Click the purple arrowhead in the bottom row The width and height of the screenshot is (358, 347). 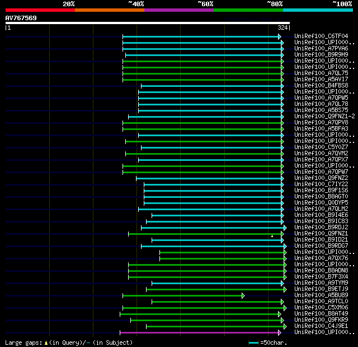pyautogui.click(x=279, y=332)
